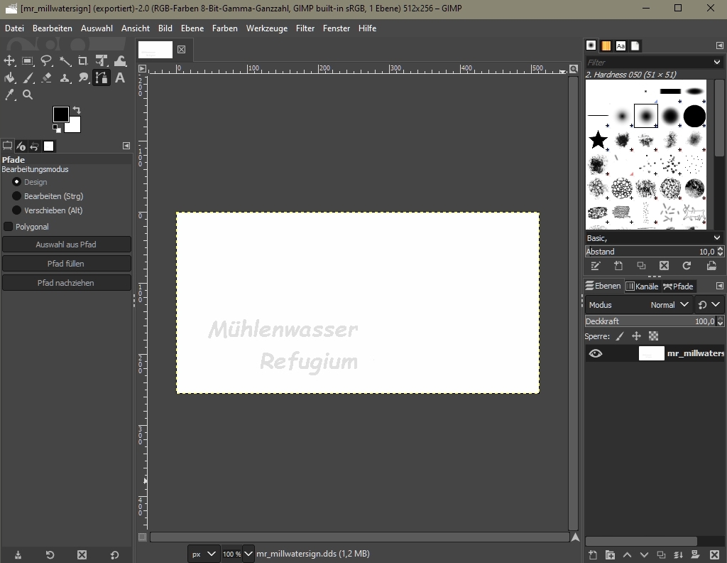Click the Pfad nachziehen button
This screenshot has width=727, height=563.
click(66, 283)
